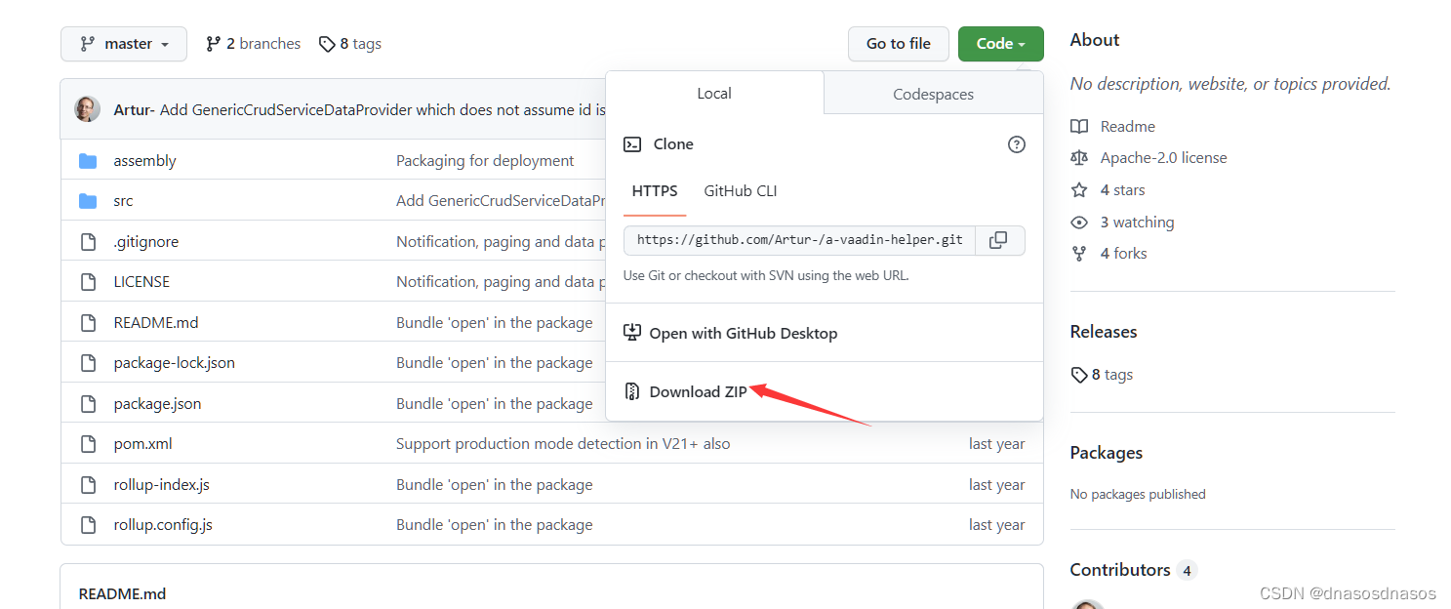Select the GitHub CLI clone tab

(x=741, y=191)
